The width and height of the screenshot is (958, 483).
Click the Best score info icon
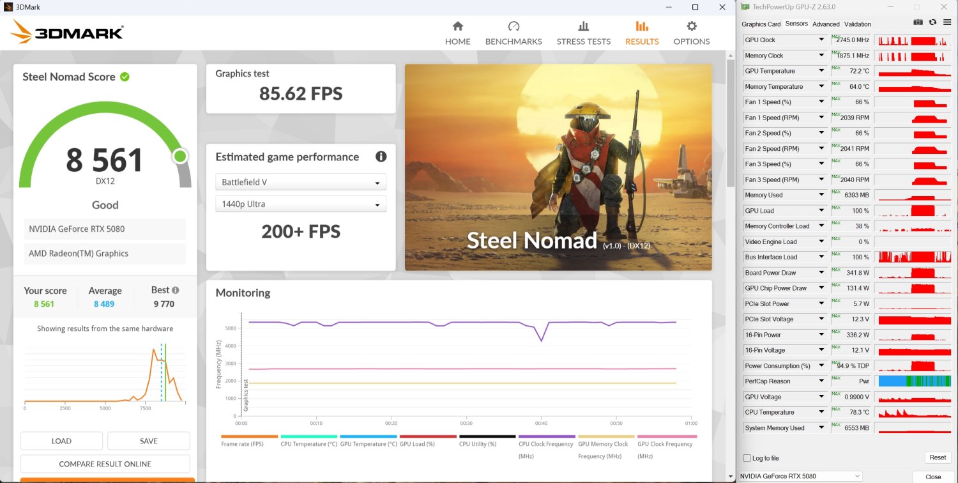176,290
